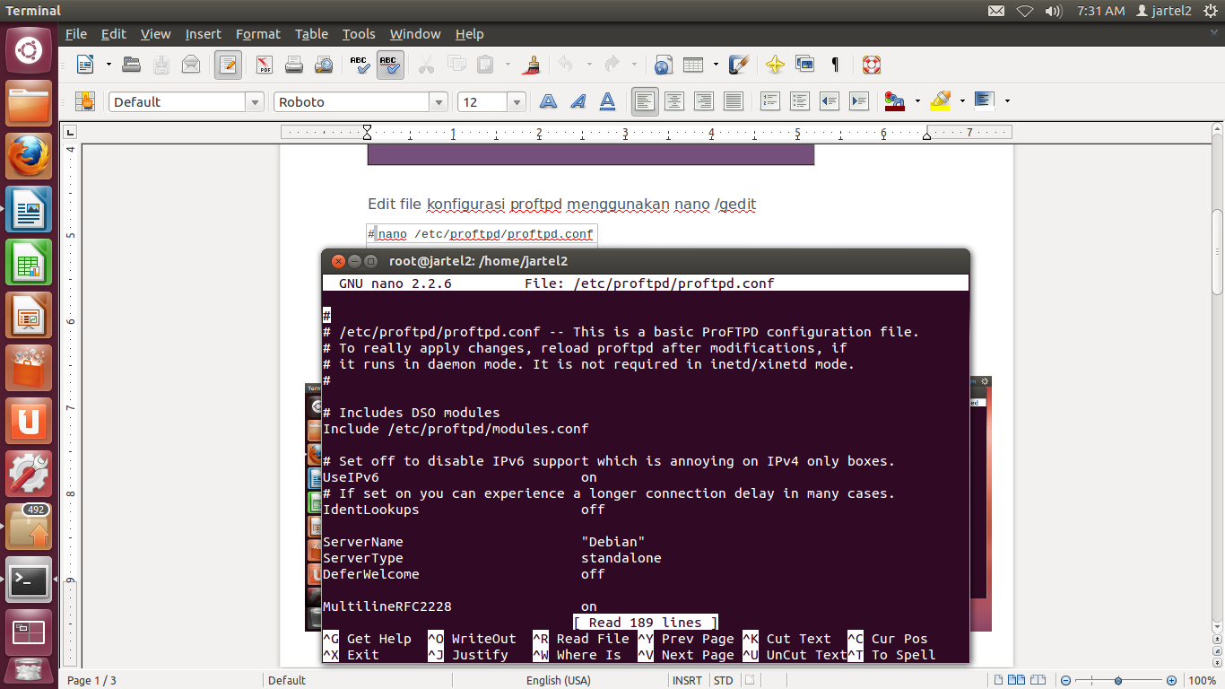
Task: Open the Styles and Formatting window
Action: (85, 101)
